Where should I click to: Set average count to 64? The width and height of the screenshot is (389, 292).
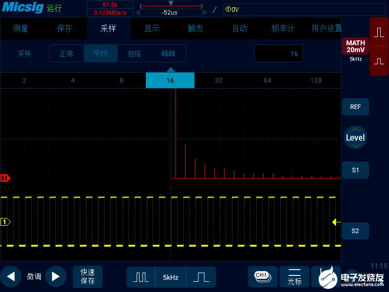tap(267, 80)
